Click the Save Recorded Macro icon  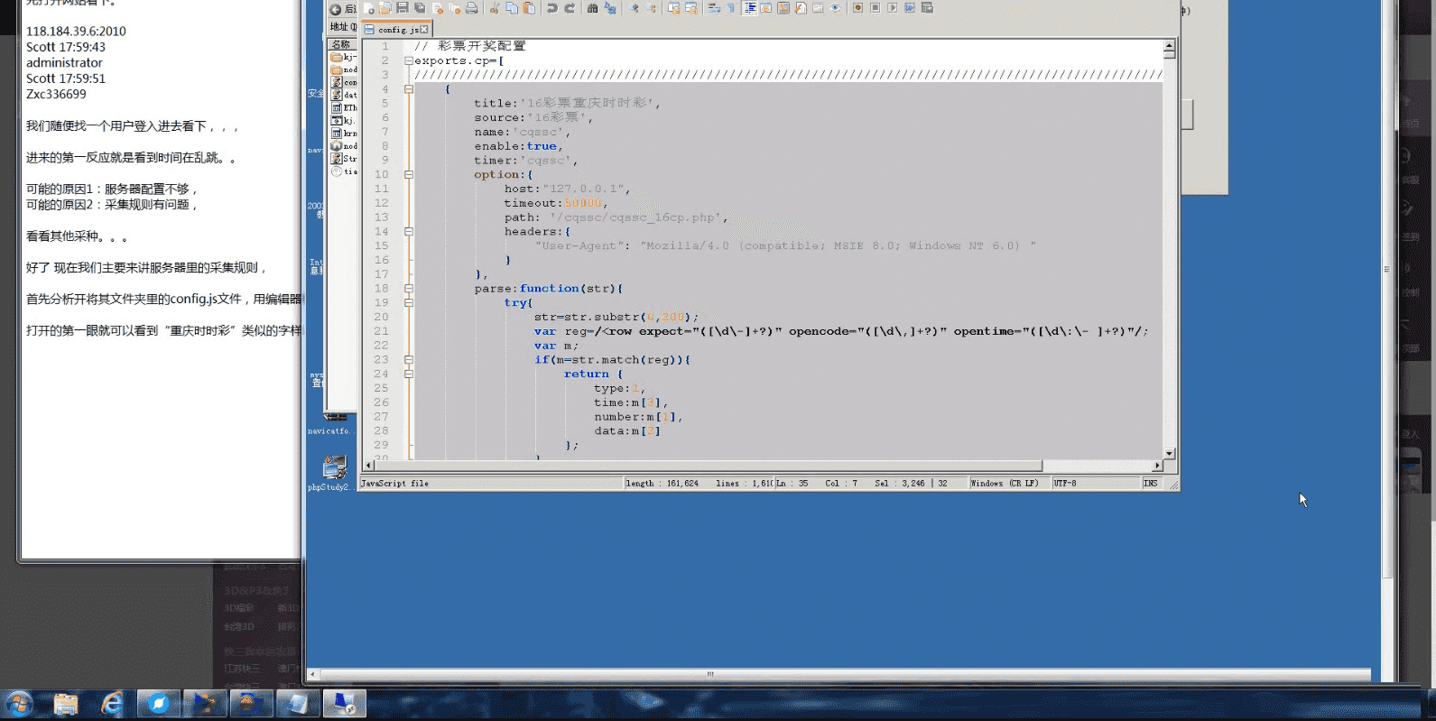tap(927, 8)
